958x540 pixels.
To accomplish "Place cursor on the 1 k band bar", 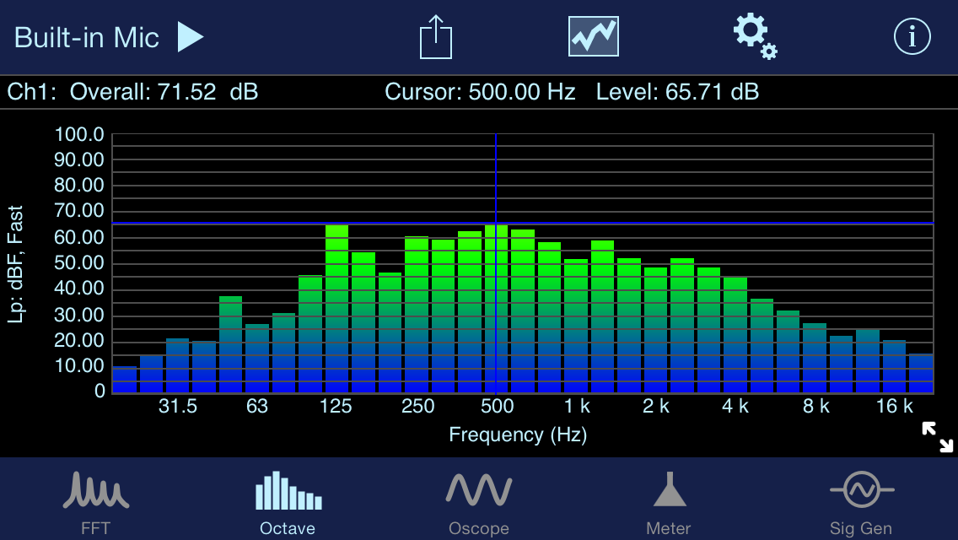I will click(x=575, y=326).
